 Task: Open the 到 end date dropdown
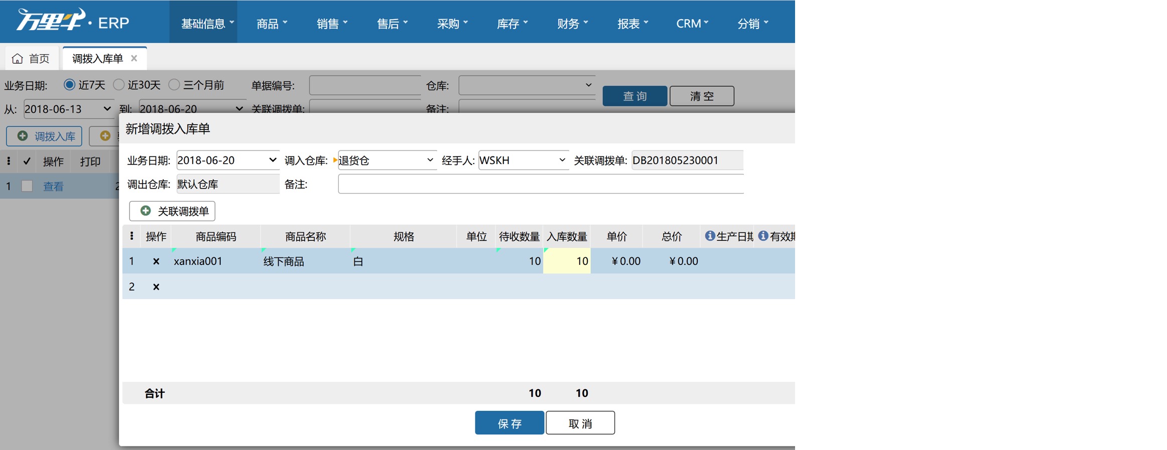coord(239,109)
